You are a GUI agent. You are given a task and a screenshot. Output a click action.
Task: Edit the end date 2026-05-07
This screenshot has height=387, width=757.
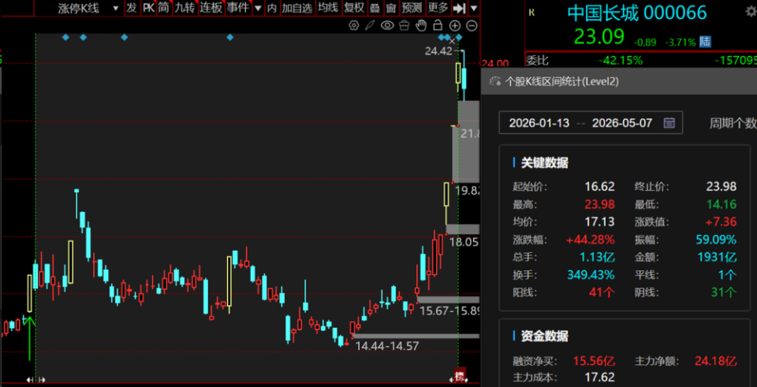tap(622, 123)
